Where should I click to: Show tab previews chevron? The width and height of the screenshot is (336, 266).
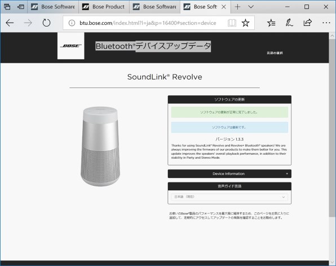251,7
